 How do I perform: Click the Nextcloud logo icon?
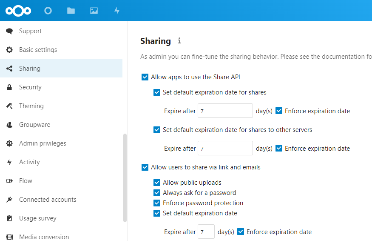click(18, 11)
